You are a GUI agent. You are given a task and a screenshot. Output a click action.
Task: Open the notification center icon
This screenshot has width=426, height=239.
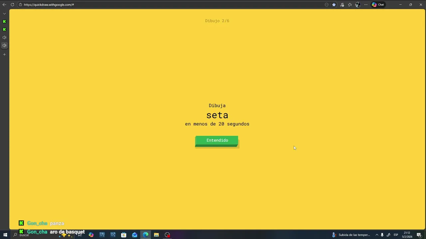pyautogui.click(x=419, y=235)
